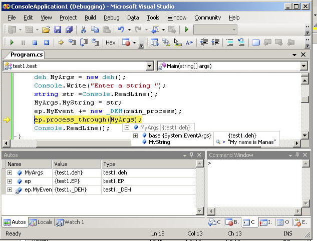Click the Undo arrow icon
This screenshot has height=241, width=317.
pyautogui.click(x=121, y=29)
